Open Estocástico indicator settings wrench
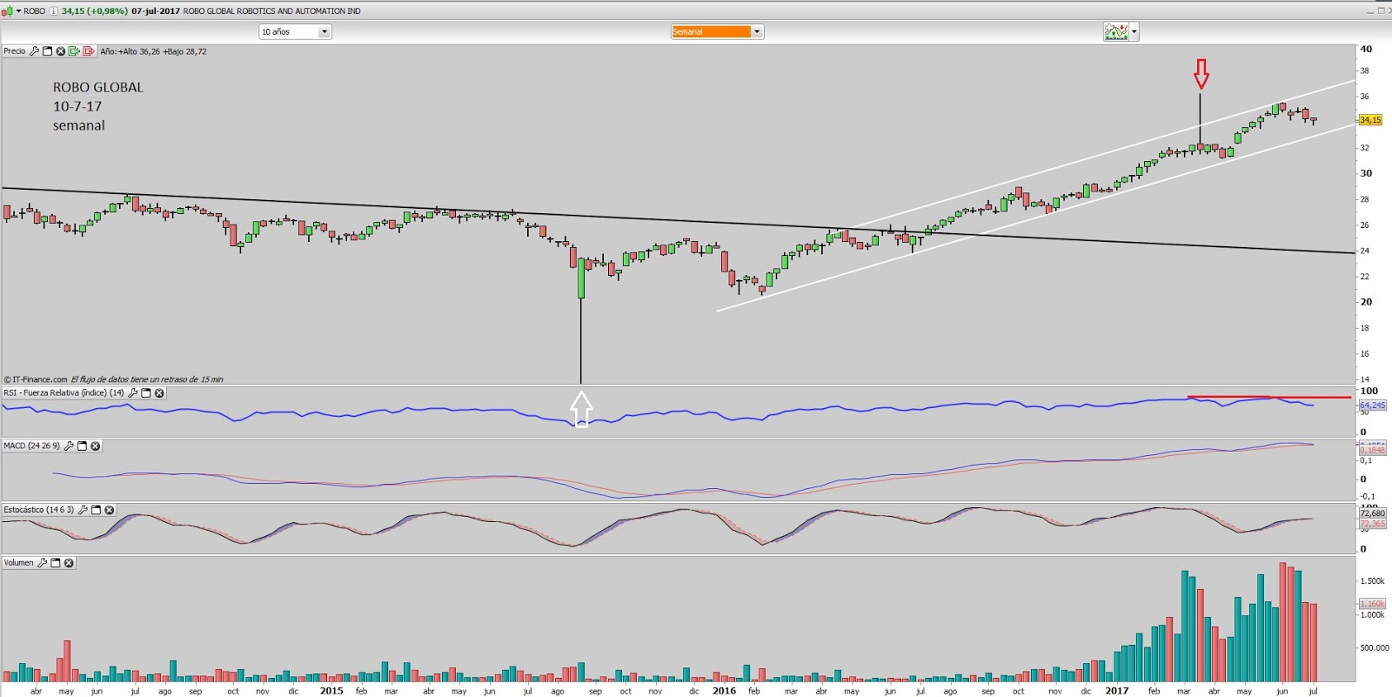The image size is (1392, 697). click(83, 510)
